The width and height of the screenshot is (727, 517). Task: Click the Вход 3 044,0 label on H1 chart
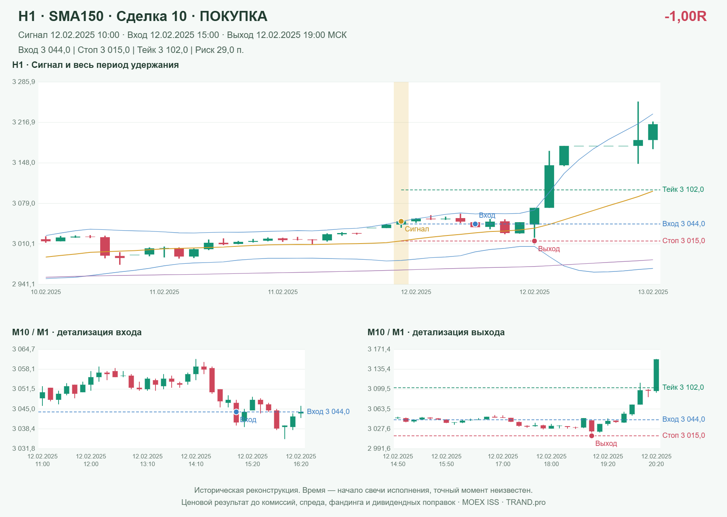(684, 224)
